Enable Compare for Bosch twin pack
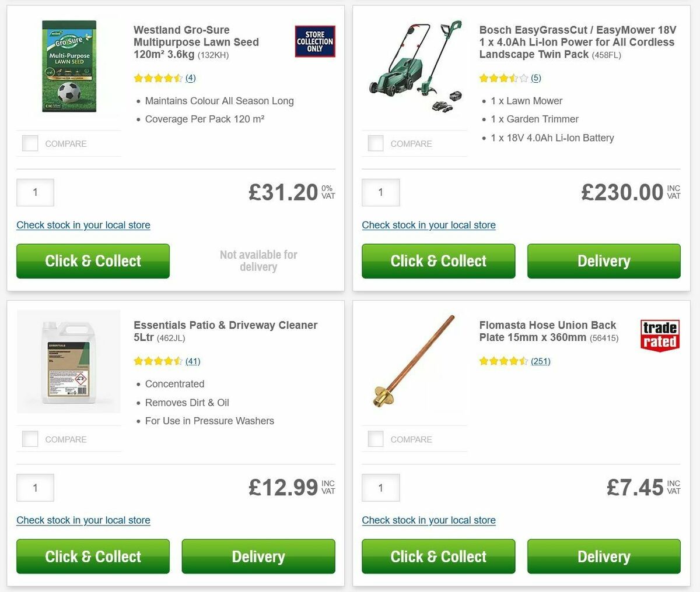Image resolution: width=700 pixels, height=592 pixels. [x=375, y=143]
